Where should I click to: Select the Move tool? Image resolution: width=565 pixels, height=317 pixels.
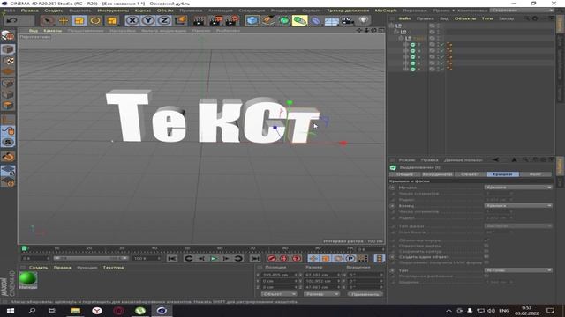[x=64, y=20]
